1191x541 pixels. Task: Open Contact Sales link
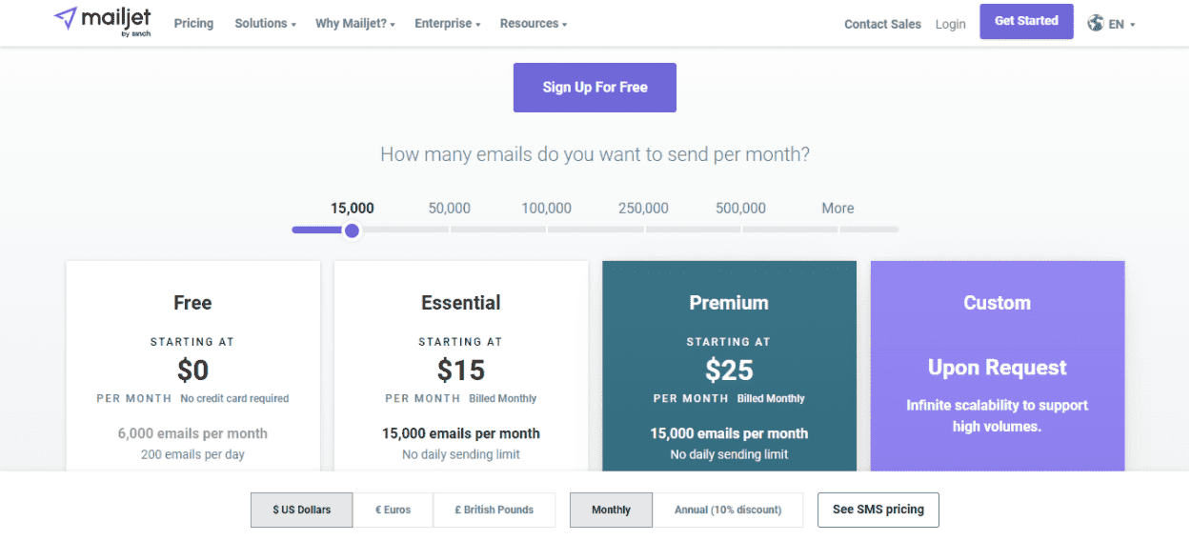click(882, 25)
